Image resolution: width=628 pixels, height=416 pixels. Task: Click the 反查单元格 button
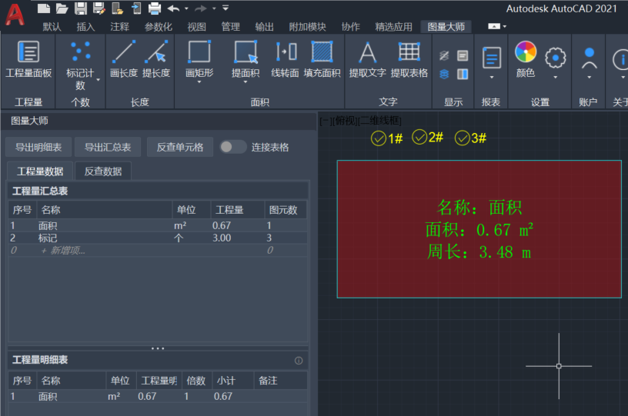click(x=180, y=147)
